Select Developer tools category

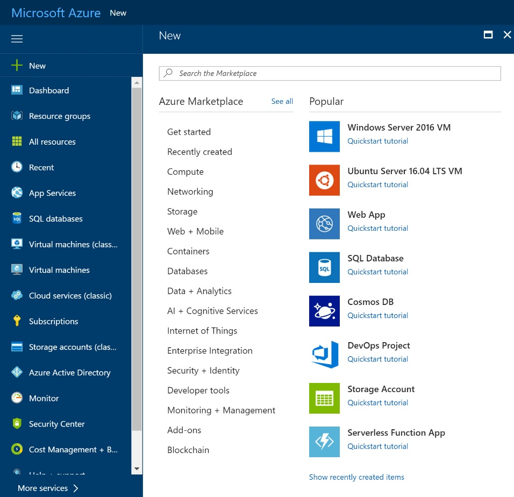coord(198,390)
